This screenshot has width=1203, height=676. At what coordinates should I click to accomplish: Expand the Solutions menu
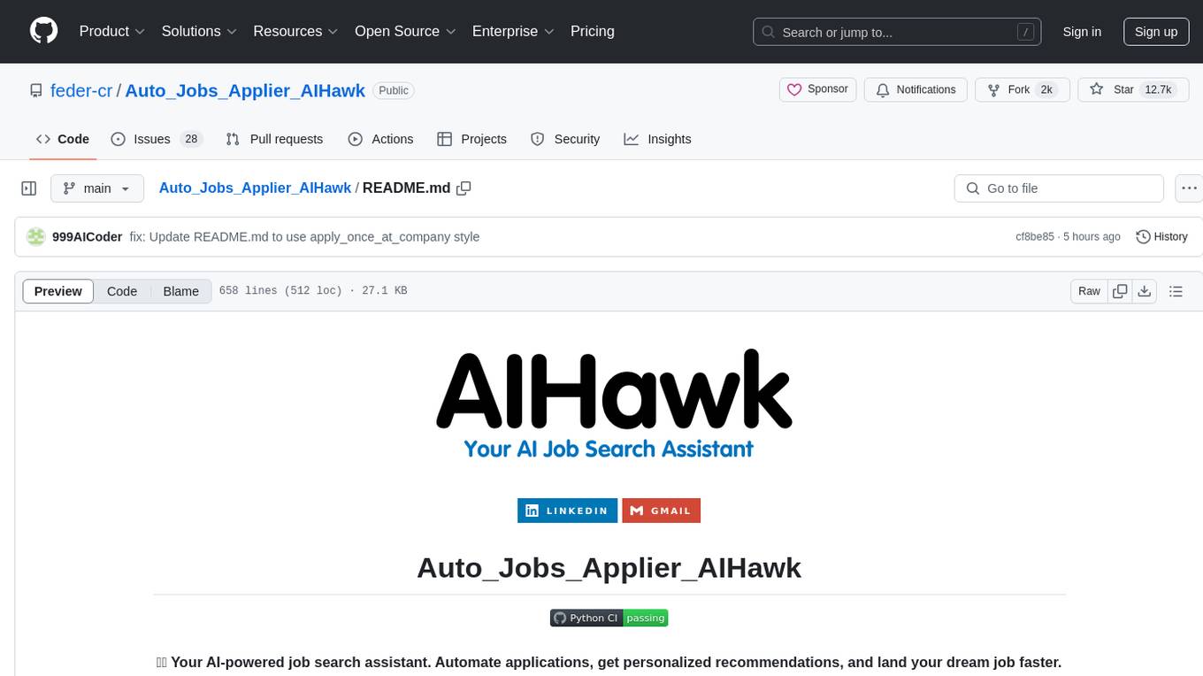[x=199, y=31]
